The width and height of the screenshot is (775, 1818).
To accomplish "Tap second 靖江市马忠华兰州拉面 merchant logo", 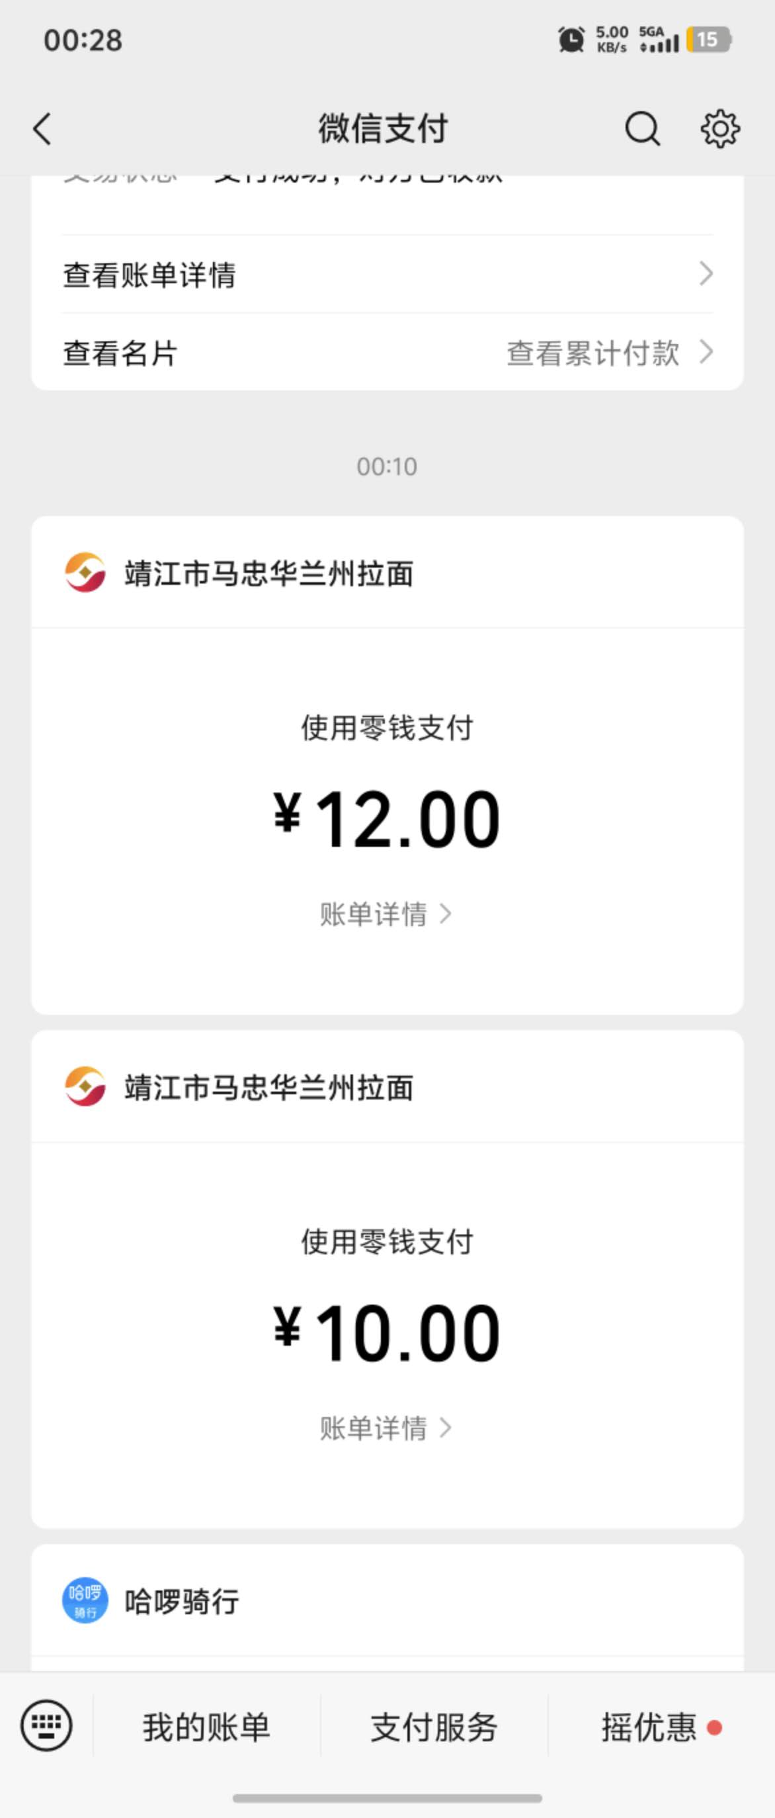I will 85,1086.
